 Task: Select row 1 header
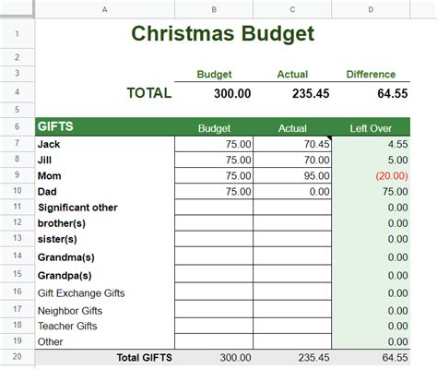(18, 33)
